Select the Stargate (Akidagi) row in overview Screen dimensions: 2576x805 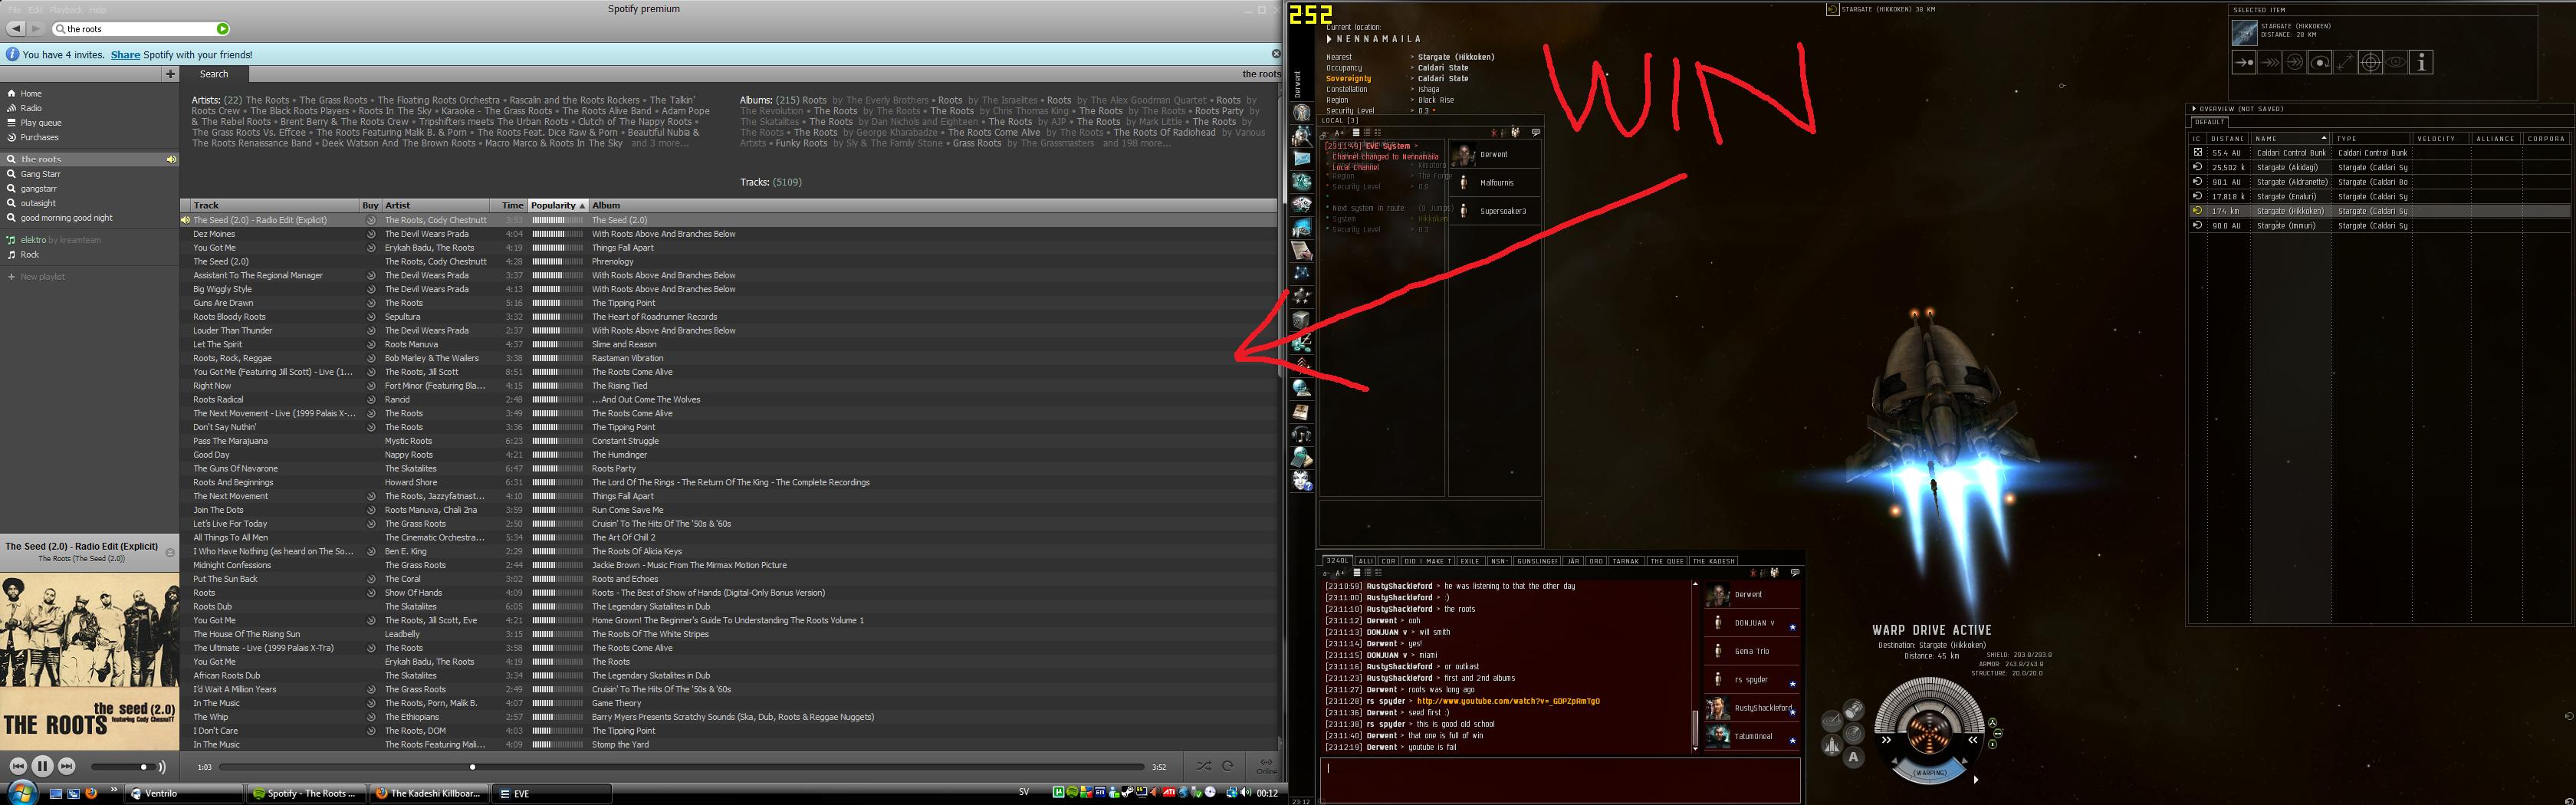pos(2378,167)
